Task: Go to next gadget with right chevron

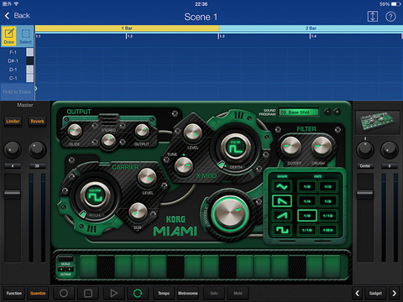Action: point(394,293)
